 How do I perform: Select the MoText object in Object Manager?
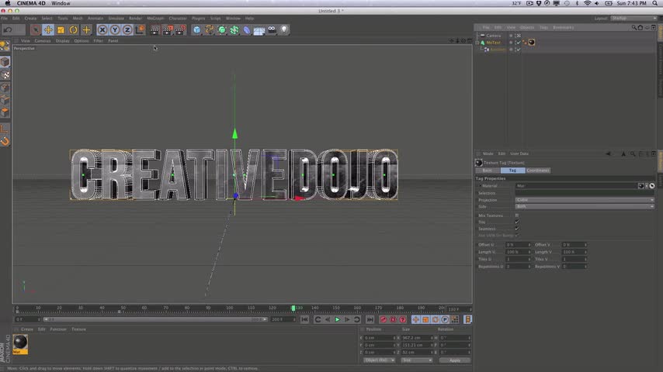point(493,43)
